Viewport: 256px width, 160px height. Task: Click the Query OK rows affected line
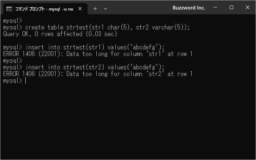[x=60, y=34]
